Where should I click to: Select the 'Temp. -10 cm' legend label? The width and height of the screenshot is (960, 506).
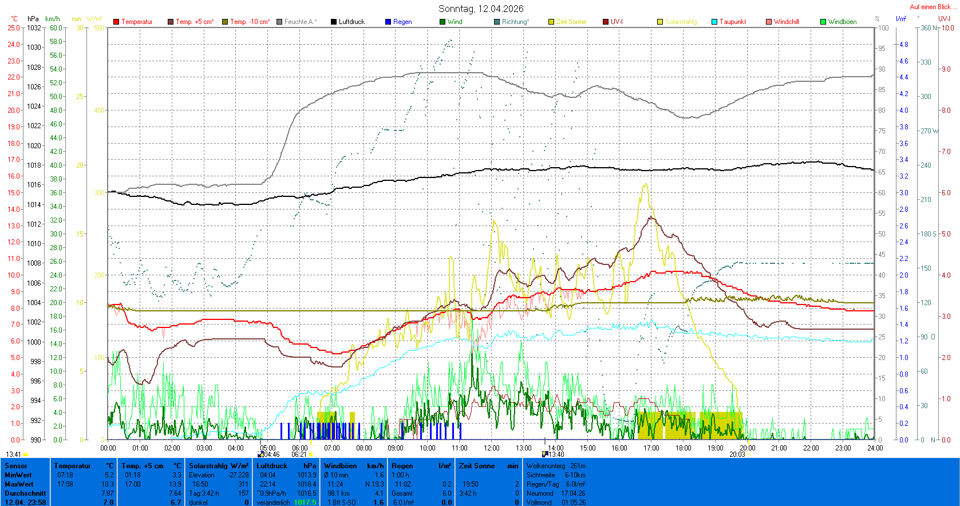pos(250,22)
